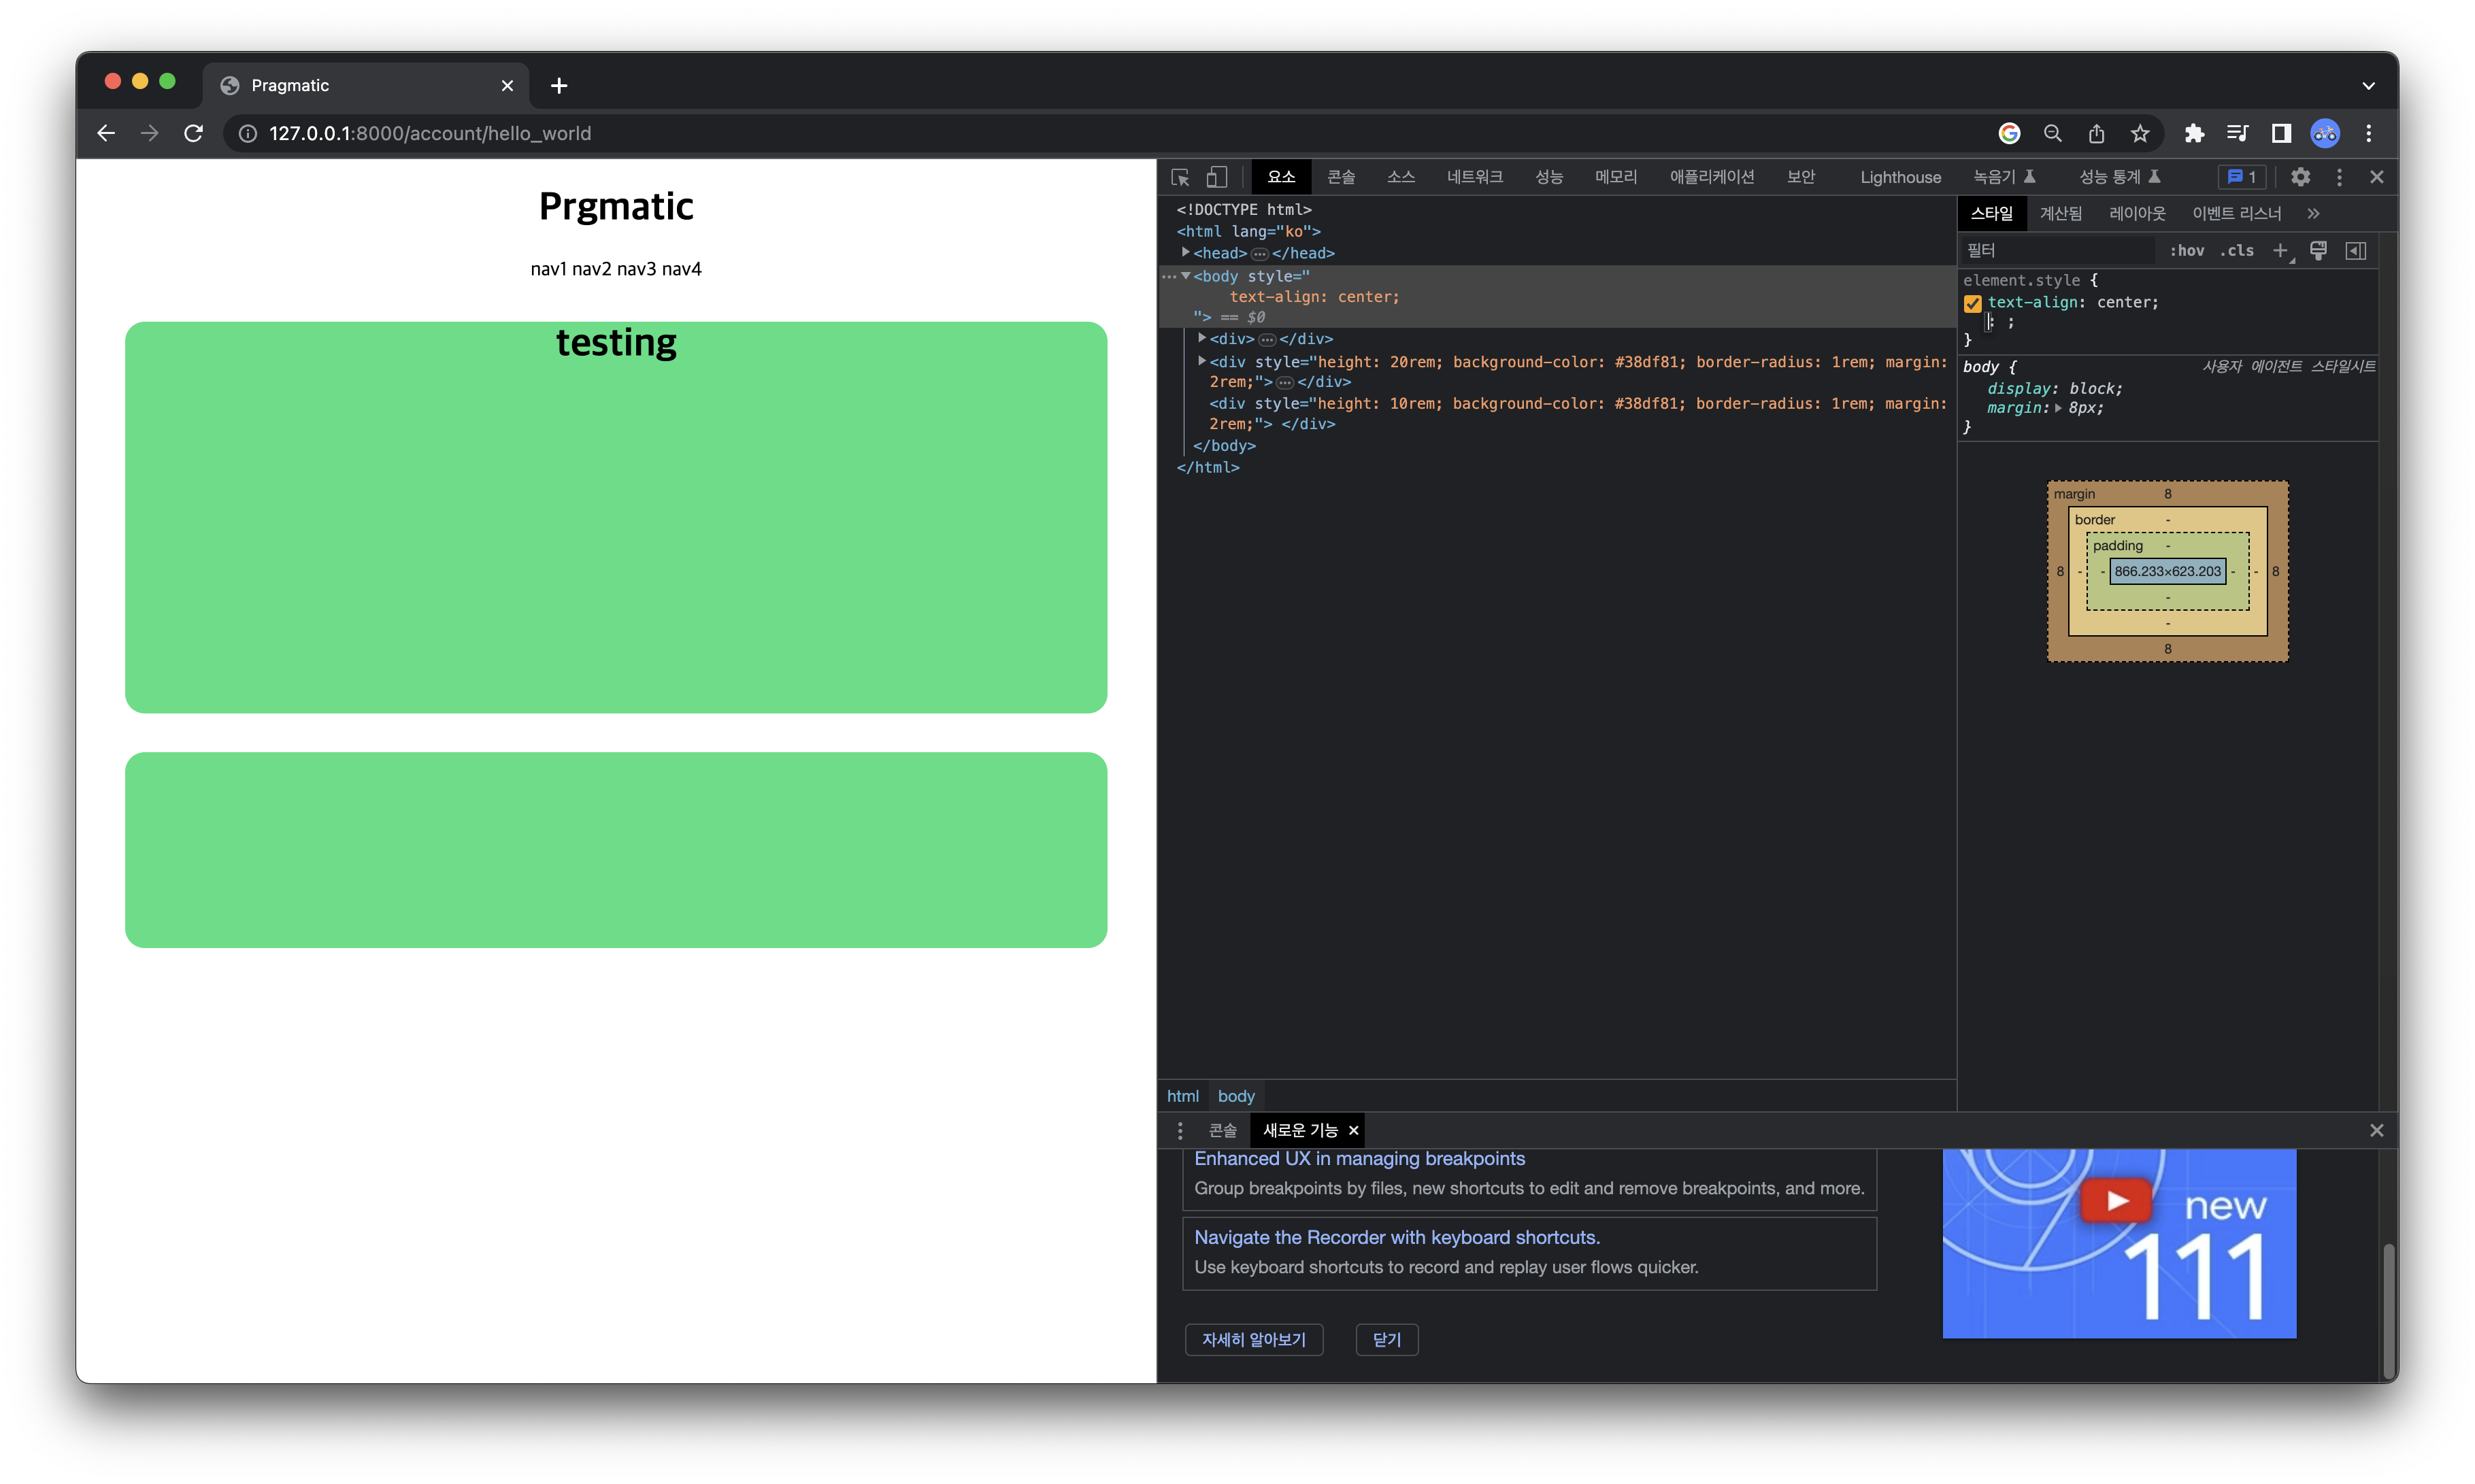Open Enhanced UX in managing breakpoints link

[x=1359, y=1158]
